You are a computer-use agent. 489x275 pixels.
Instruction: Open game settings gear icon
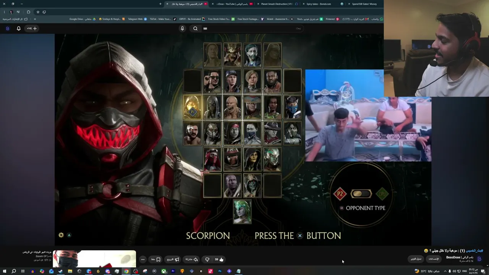[x=61, y=235]
